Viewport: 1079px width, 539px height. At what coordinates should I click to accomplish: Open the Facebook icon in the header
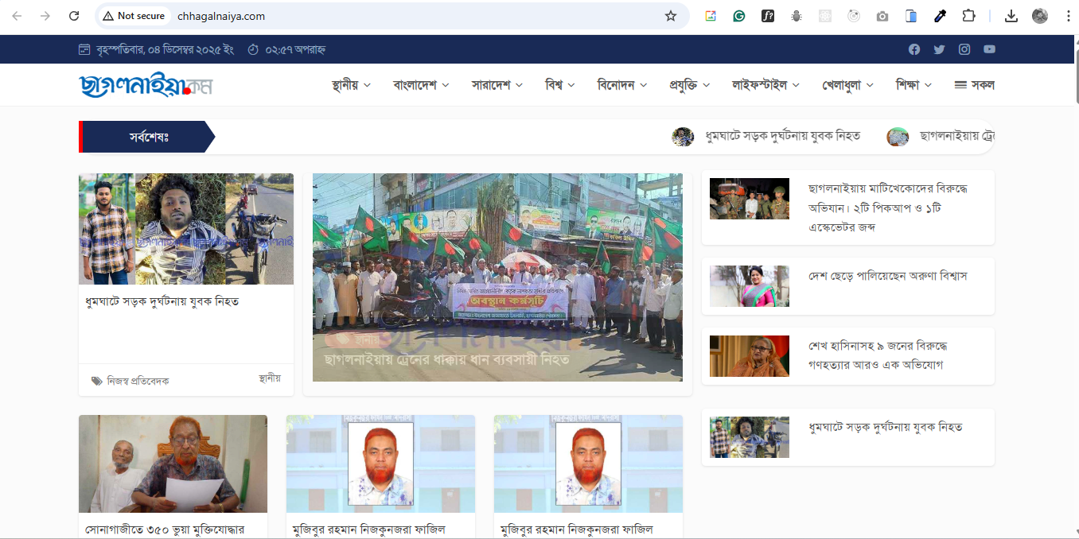913,48
